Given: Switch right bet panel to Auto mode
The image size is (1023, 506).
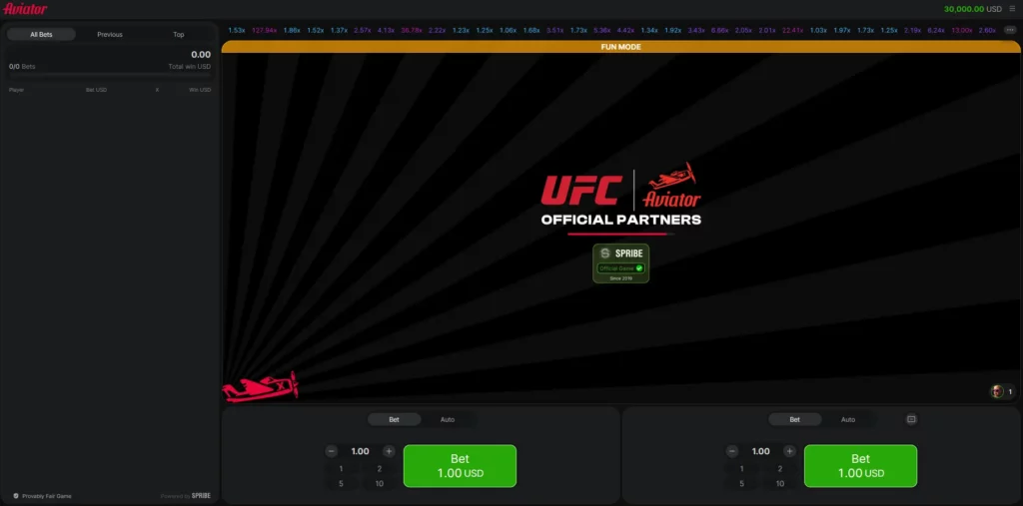Looking at the screenshot, I should 848,419.
